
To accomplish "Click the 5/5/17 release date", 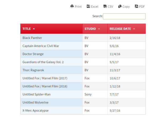I will (114, 62).
